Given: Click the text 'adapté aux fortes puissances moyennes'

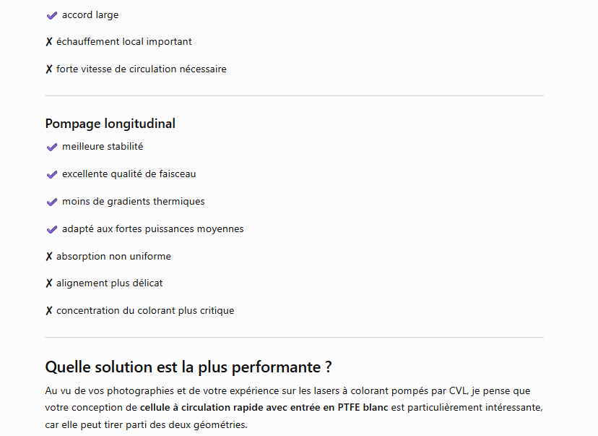Looking at the screenshot, I should pos(153,229).
